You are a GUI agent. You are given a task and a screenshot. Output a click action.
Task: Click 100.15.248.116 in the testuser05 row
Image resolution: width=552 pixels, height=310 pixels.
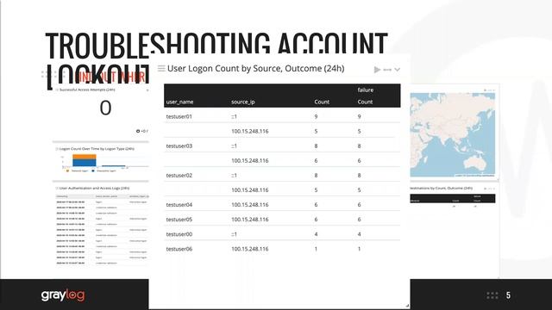point(250,220)
